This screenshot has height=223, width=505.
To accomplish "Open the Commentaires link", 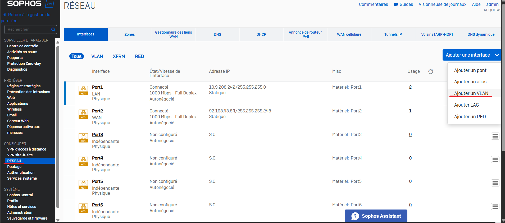I will (x=373, y=4).
